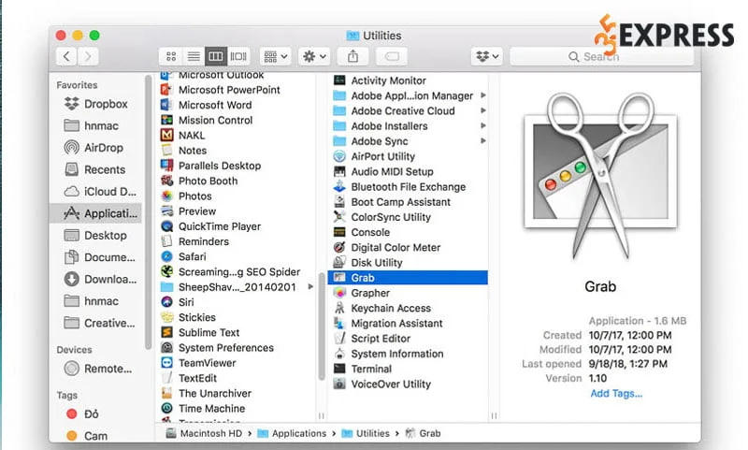
Task: Click the applications column scrollbar
Action: click(322, 326)
